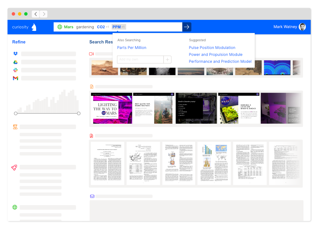Select the Gmail source icon
The image size is (319, 229).
[x=16, y=78]
